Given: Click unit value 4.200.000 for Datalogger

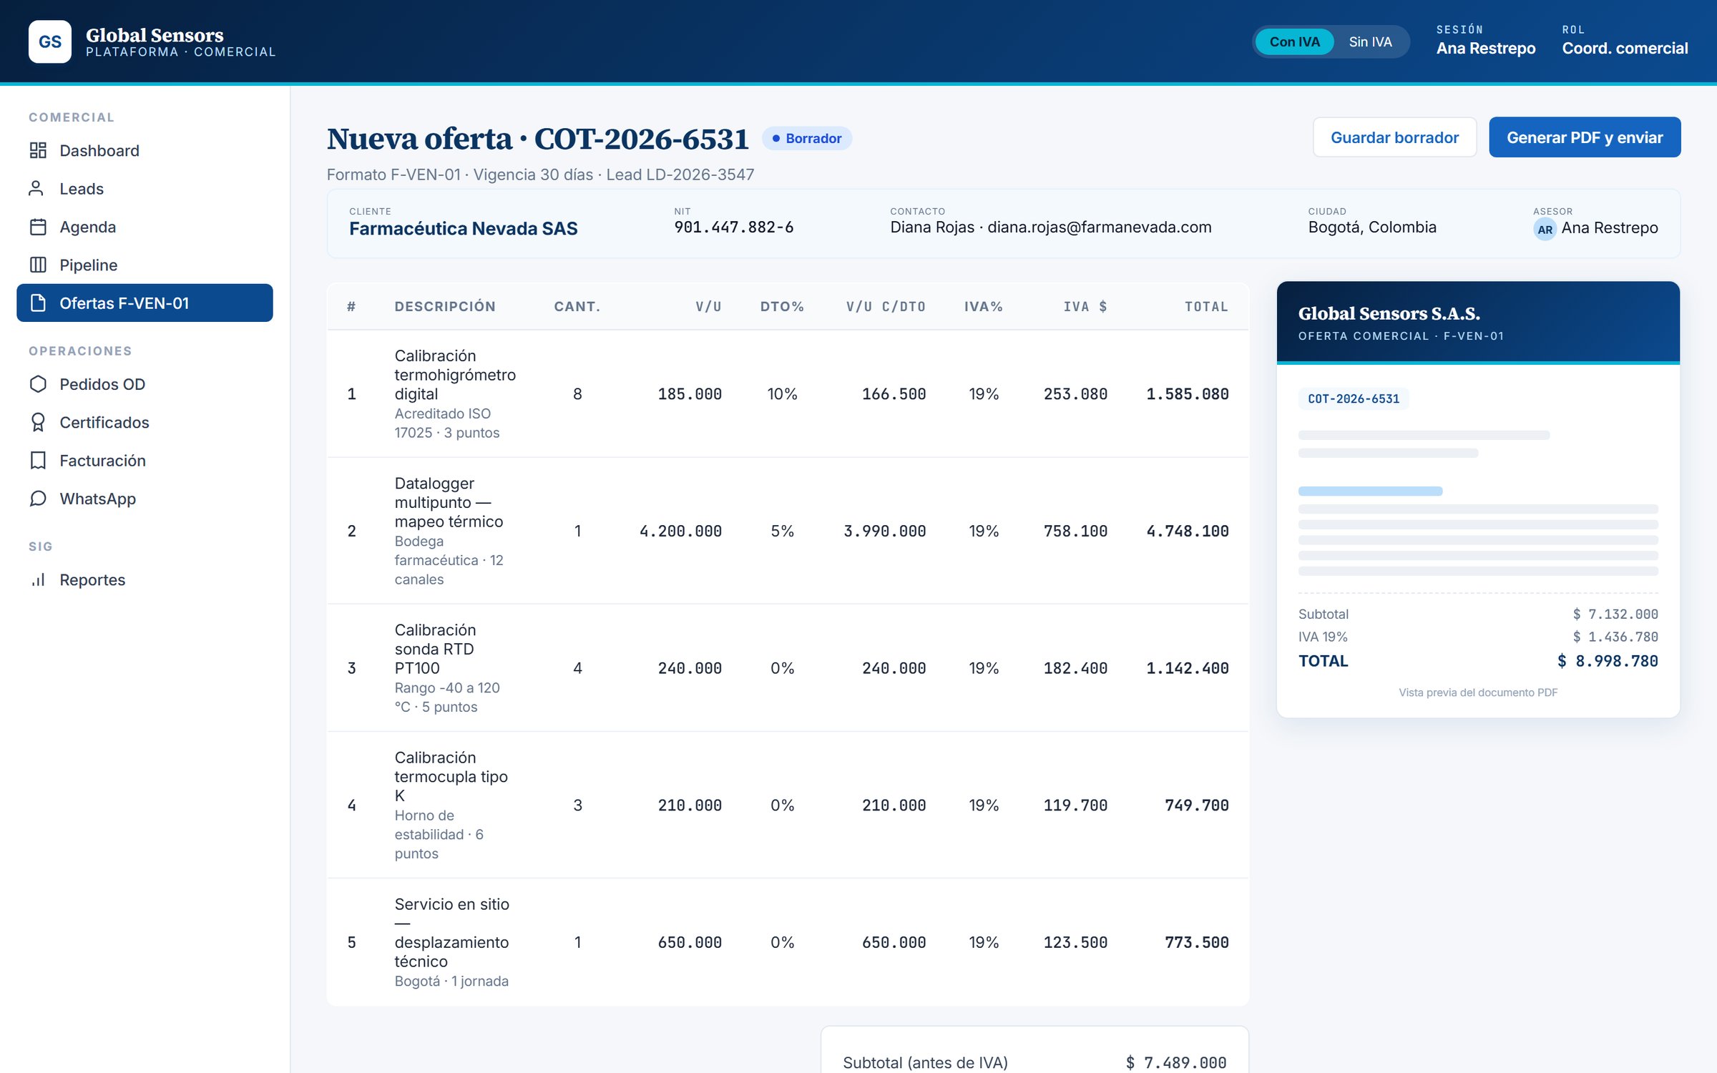Looking at the screenshot, I should coord(680,531).
